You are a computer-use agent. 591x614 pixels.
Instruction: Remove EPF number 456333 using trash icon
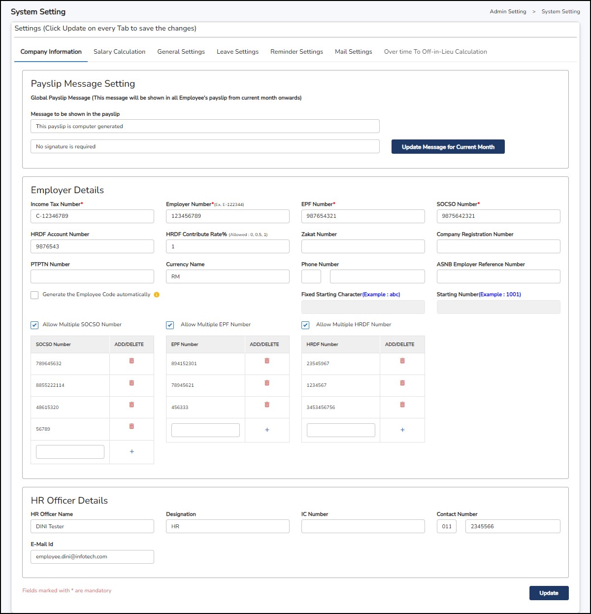[x=267, y=405]
